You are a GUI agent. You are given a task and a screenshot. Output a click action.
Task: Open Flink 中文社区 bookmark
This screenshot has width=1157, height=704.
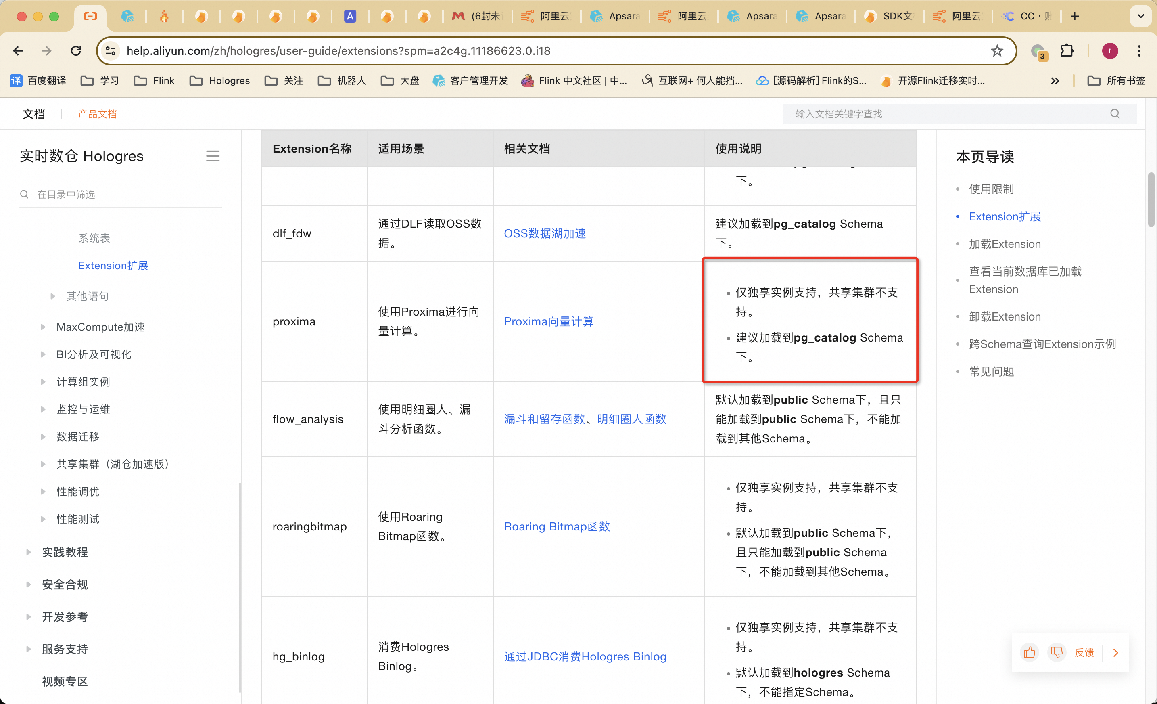pyautogui.click(x=574, y=81)
